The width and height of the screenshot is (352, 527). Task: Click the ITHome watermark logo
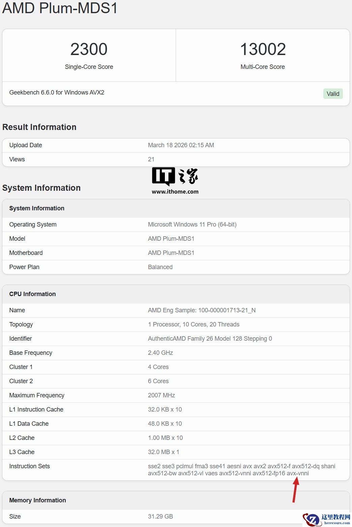(175, 176)
